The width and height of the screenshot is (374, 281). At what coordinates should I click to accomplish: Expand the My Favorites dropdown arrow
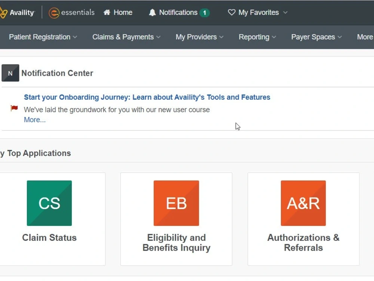[285, 12]
